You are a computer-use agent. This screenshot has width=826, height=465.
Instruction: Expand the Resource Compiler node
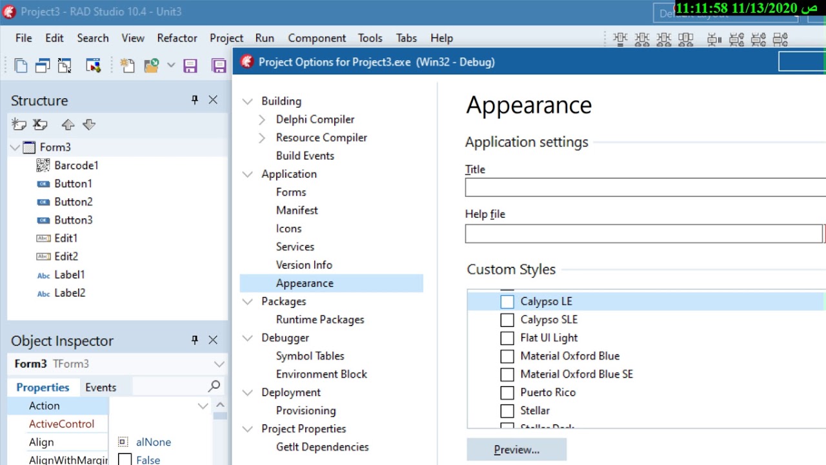pyautogui.click(x=262, y=138)
